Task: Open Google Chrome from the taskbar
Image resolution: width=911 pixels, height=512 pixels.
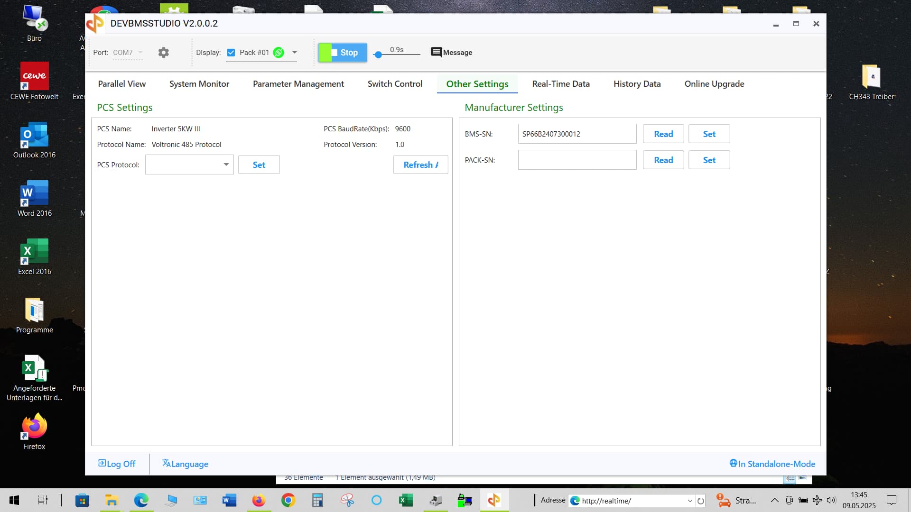Action: tap(288, 500)
